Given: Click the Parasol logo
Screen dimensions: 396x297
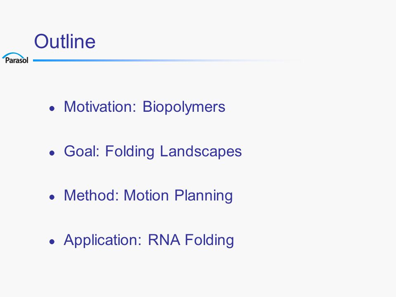Looking at the screenshot, I should tap(15, 58).
